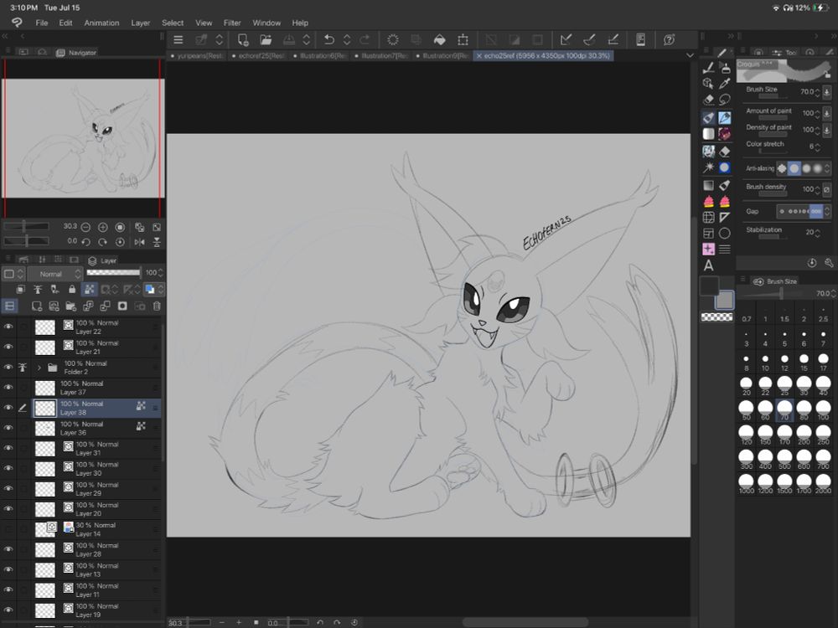Open the Layer menu in the menu bar
This screenshot has height=628, width=838.
(141, 23)
